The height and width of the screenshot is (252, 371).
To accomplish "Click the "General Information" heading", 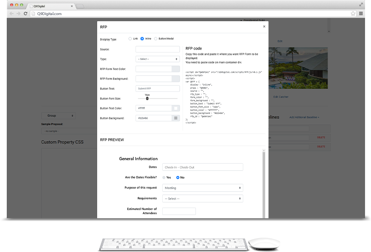I will point(138,159).
